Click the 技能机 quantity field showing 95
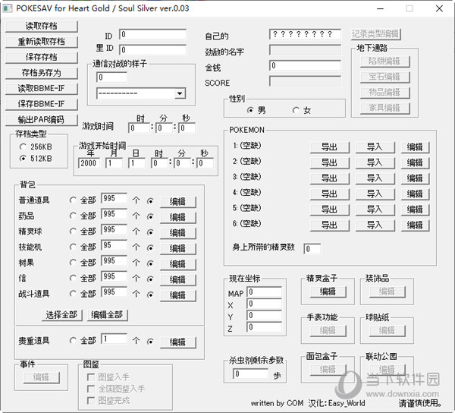 click(114, 245)
